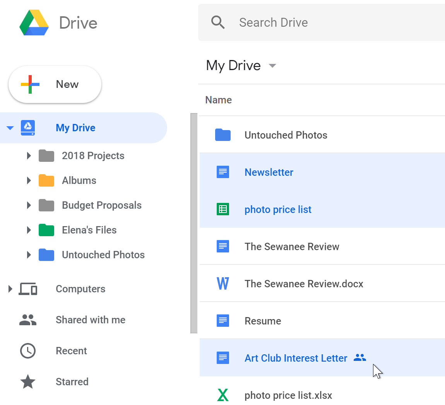Viewport: 445px width, 405px height.
Task: Select Elena's Files in the sidebar
Action: coord(89,230)
